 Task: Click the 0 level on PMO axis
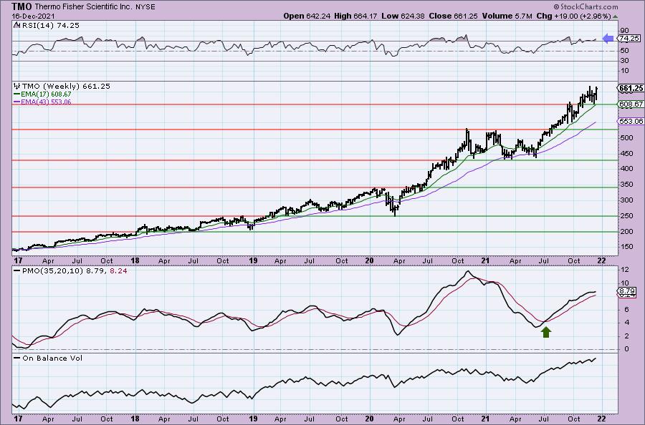(626, 349)
